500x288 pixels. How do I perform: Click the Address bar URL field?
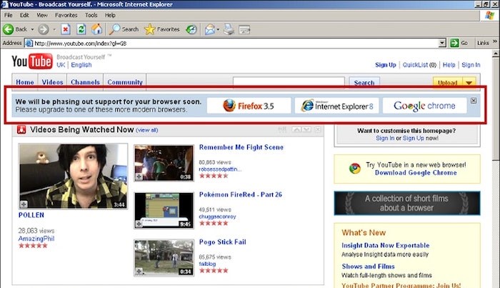pyautogui.click(x=236, y=43)
